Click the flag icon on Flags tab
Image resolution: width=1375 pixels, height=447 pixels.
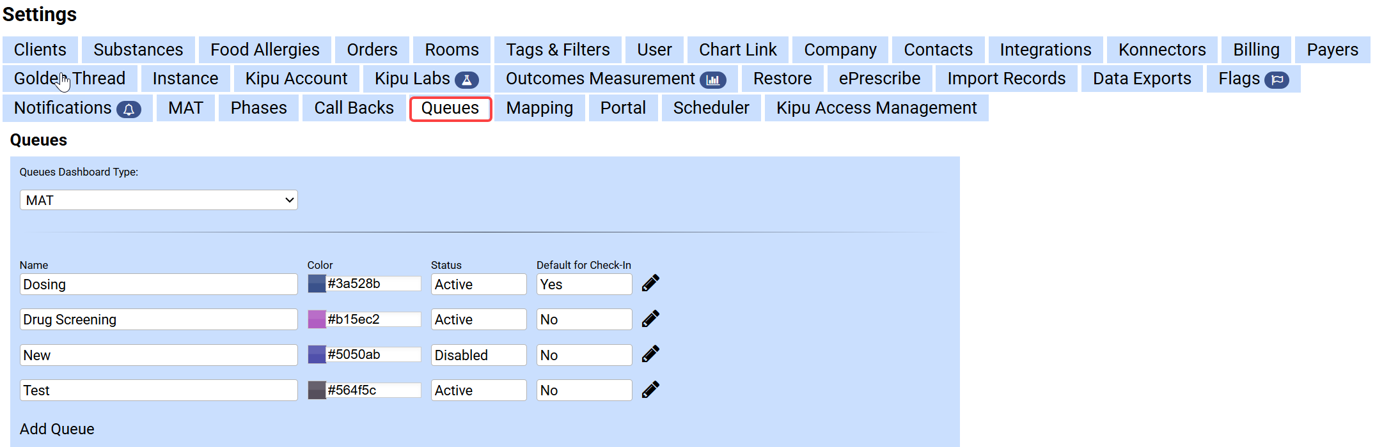coord(1277,80)
